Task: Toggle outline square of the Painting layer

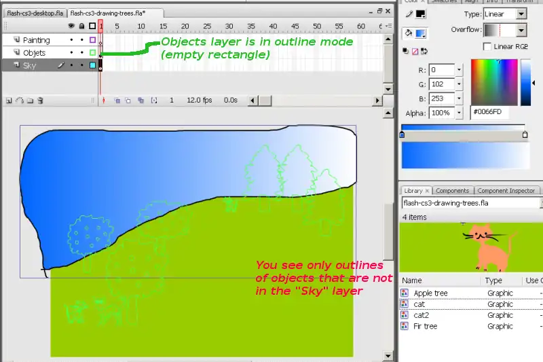Action: (x=93, y=41)
